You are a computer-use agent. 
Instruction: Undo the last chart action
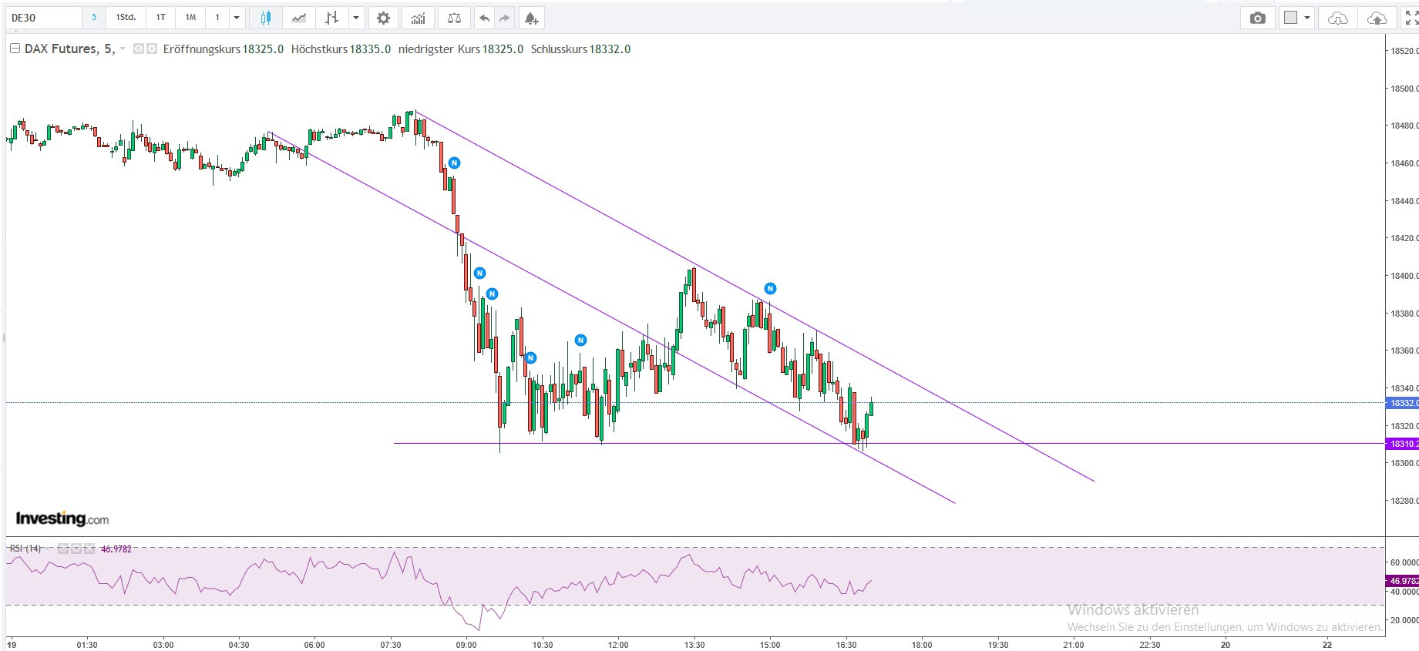point(484,18)
